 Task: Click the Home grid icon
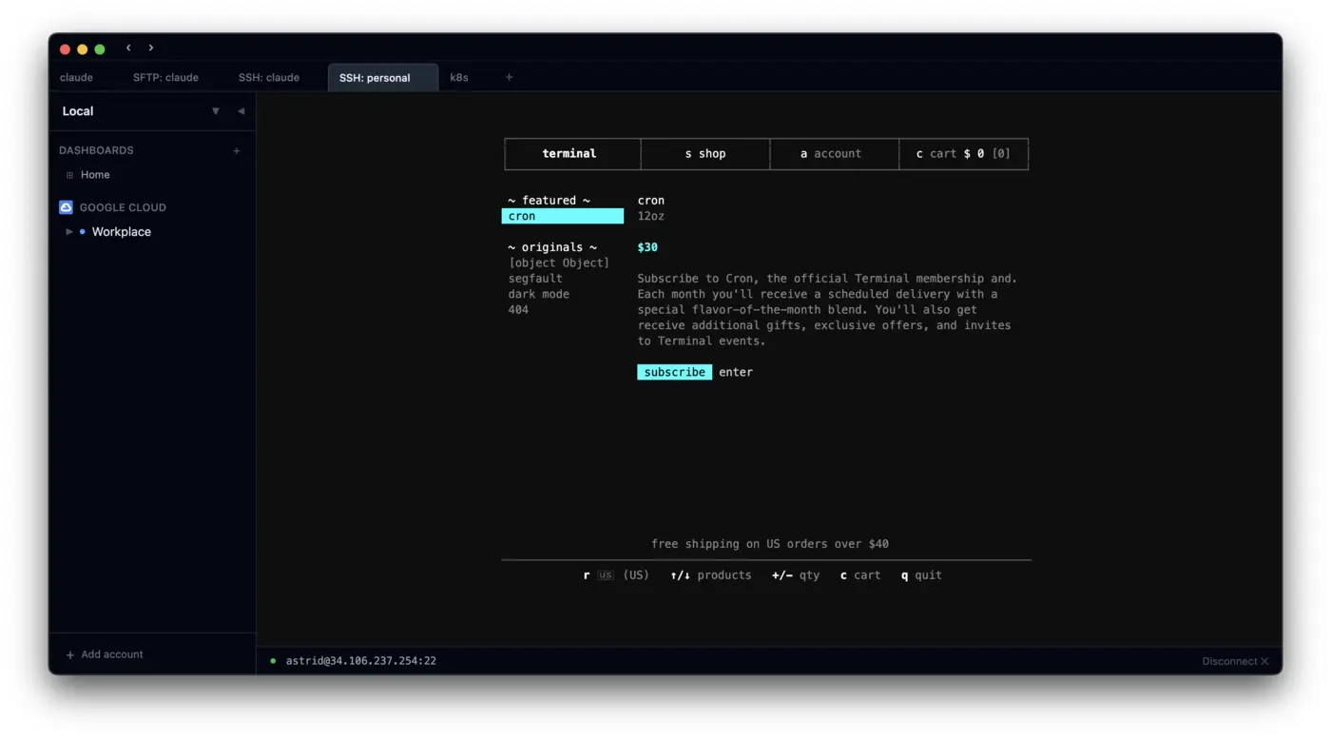69,175
